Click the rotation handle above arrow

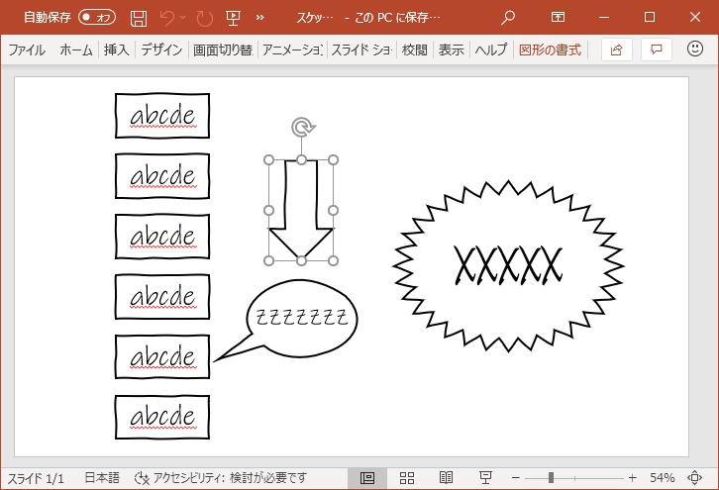(303, 127)
